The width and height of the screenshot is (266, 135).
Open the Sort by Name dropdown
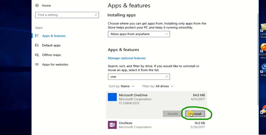pyautogui.click(x=121, y=86)
